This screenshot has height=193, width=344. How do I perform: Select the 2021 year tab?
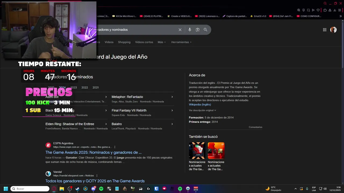coord(95,87)
